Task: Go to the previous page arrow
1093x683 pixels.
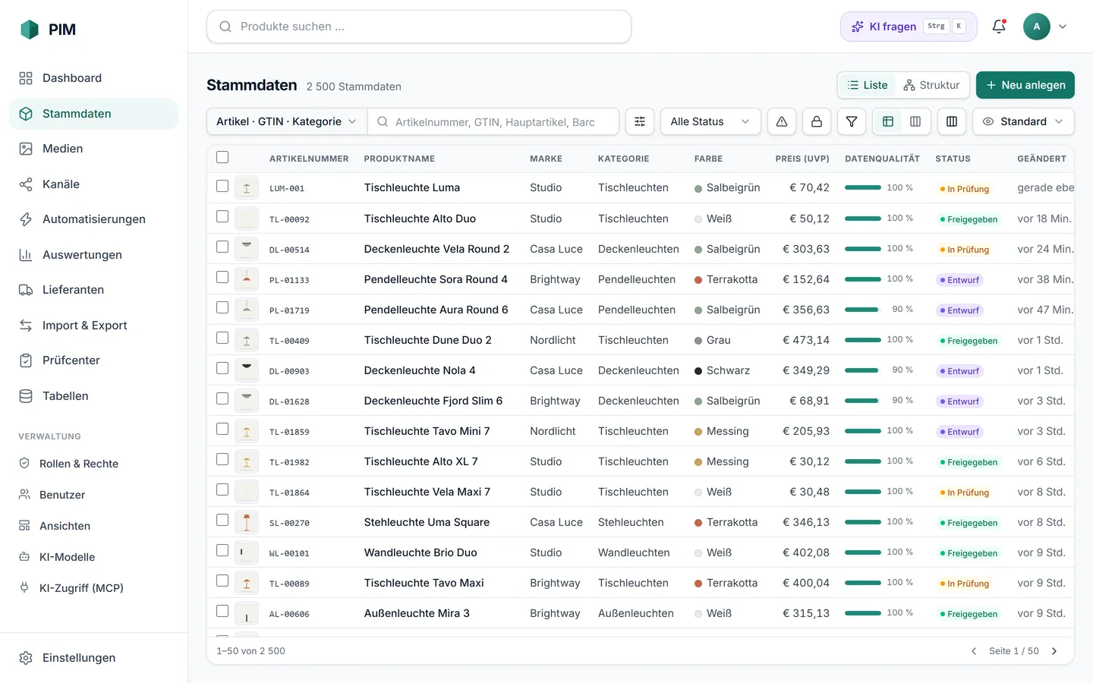Action: coord(974,651)
